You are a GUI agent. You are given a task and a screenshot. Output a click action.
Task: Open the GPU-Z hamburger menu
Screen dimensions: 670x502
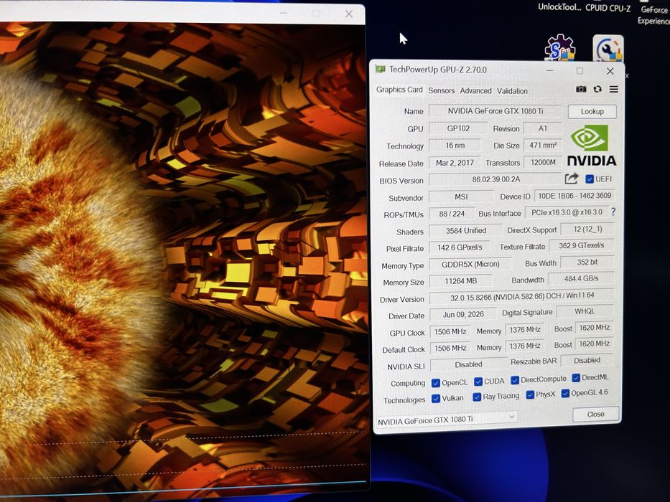point(613,89)
